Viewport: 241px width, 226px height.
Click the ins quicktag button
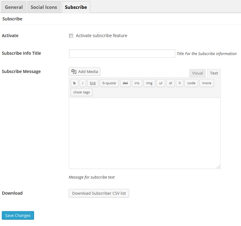137,83
